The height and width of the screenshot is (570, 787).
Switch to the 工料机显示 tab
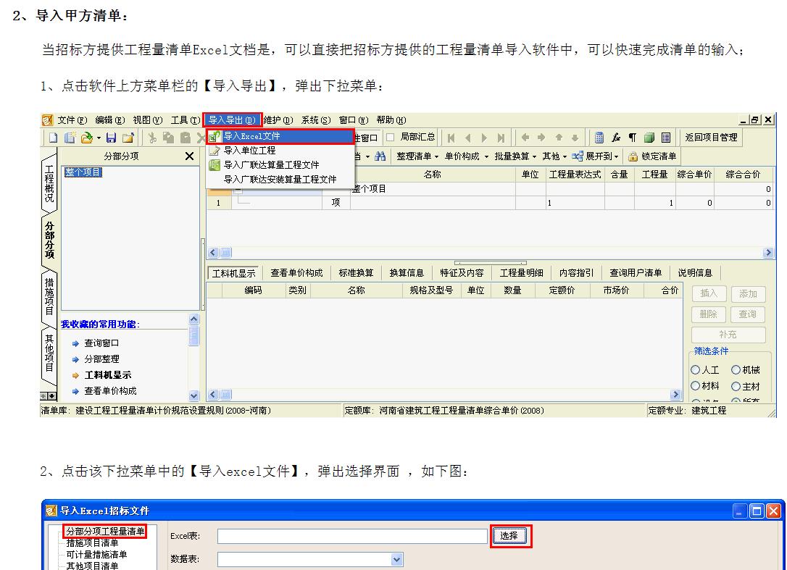tap(233, 273)
